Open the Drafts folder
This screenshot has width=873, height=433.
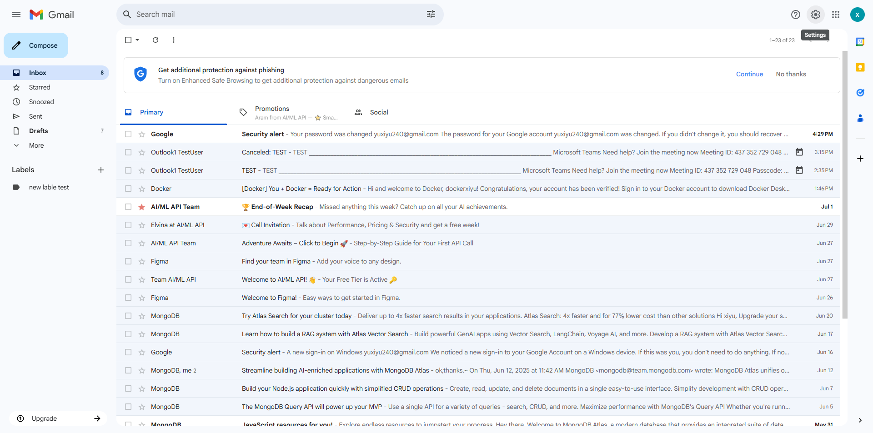point(55,131)
